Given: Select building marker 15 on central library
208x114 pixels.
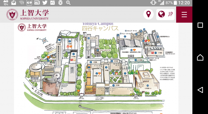Looking at the screenshot, I should point(131,50).
